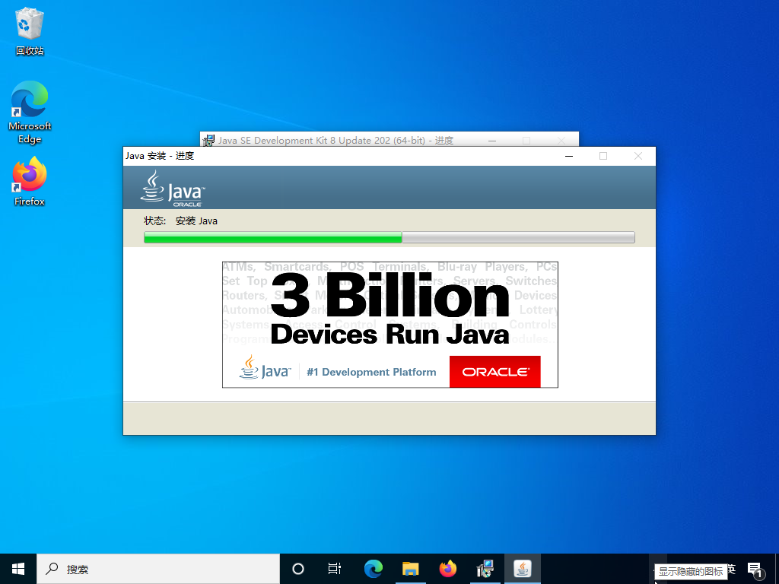Click the red Oracle logo
Screen dimensions: 779x584
pyautogui.click(x=494, y=371)
